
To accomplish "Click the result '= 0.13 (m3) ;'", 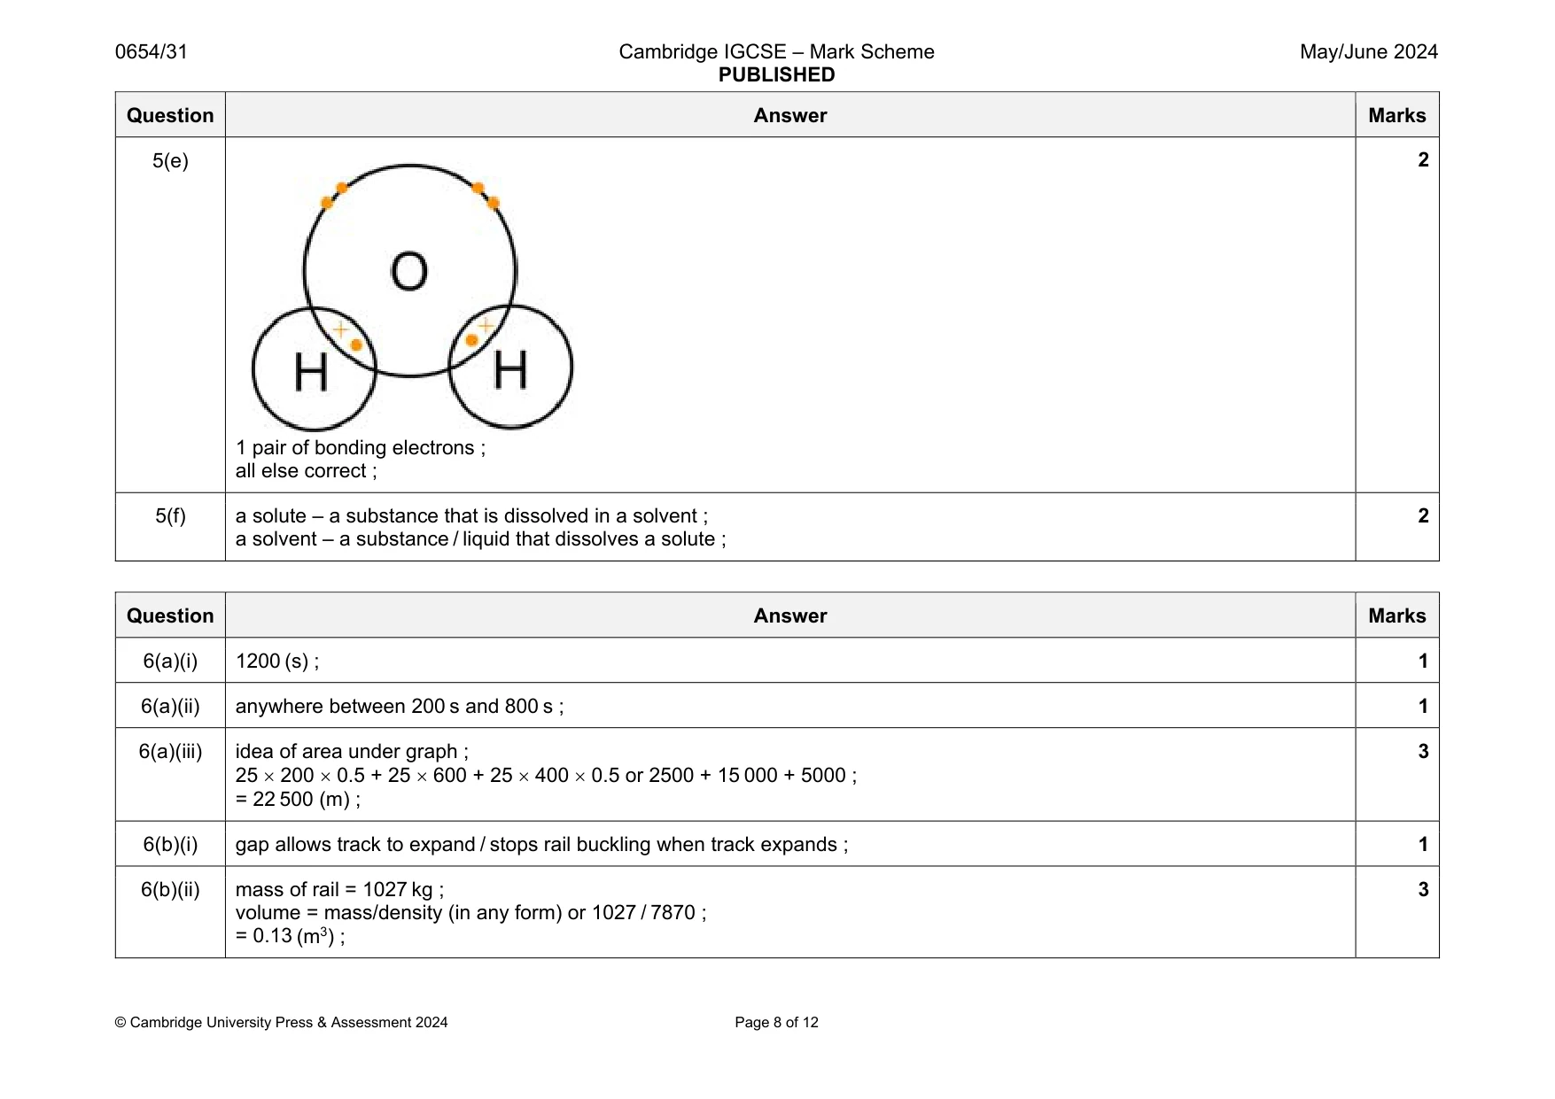I will coord(291,936).
